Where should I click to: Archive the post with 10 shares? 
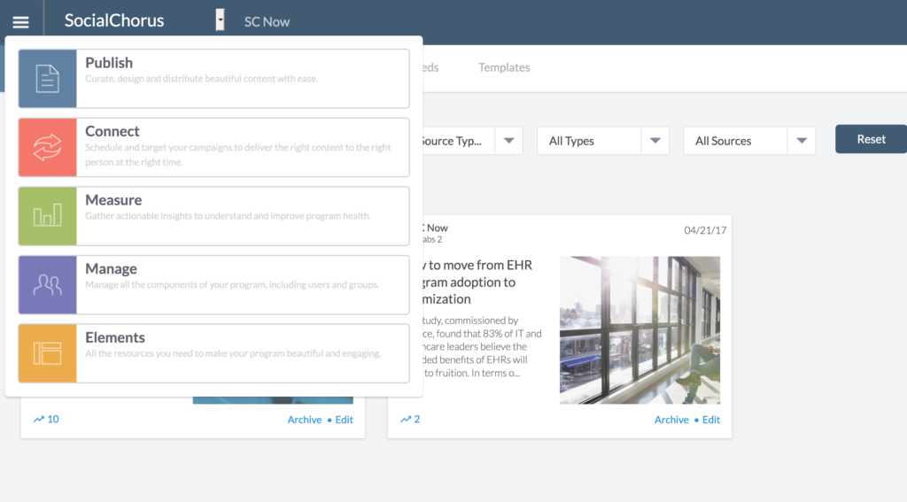click(x=305, y=420)
